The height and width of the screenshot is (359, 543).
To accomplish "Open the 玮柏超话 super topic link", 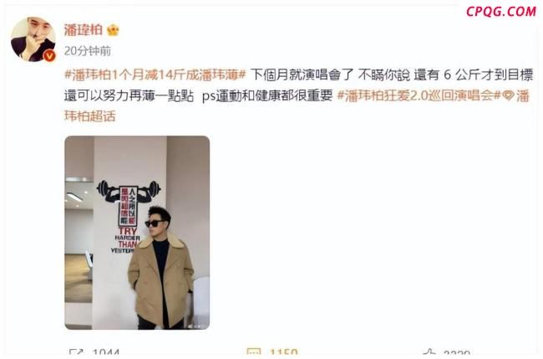I will pyautogui.click(x=89, y=116).
